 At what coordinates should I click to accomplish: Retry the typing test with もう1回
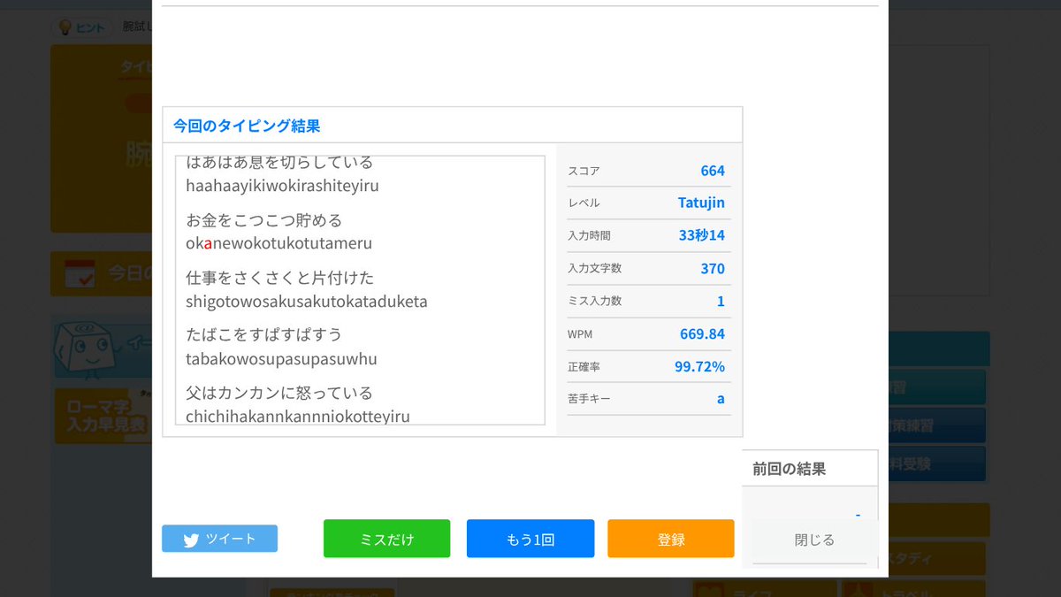(530, 538)
